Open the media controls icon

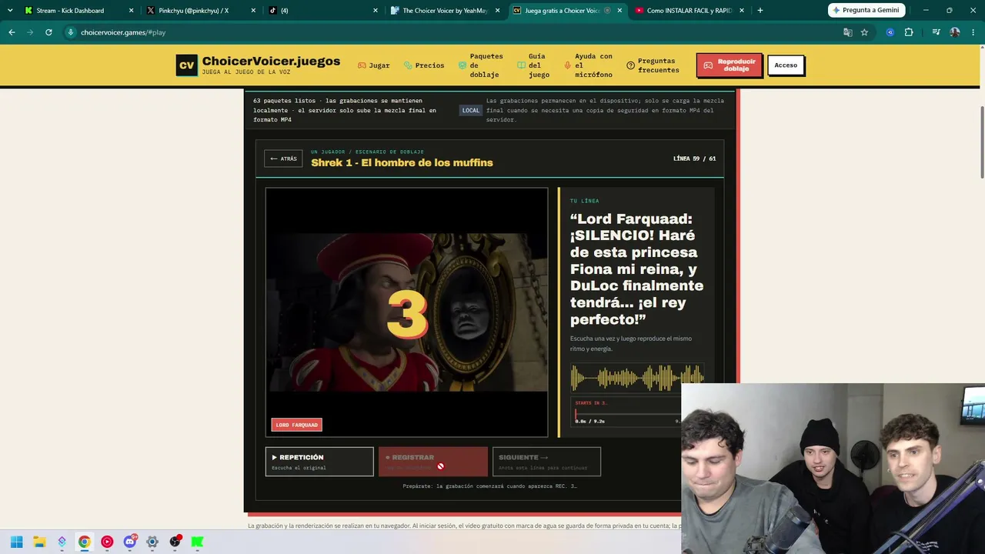[936, 32]
